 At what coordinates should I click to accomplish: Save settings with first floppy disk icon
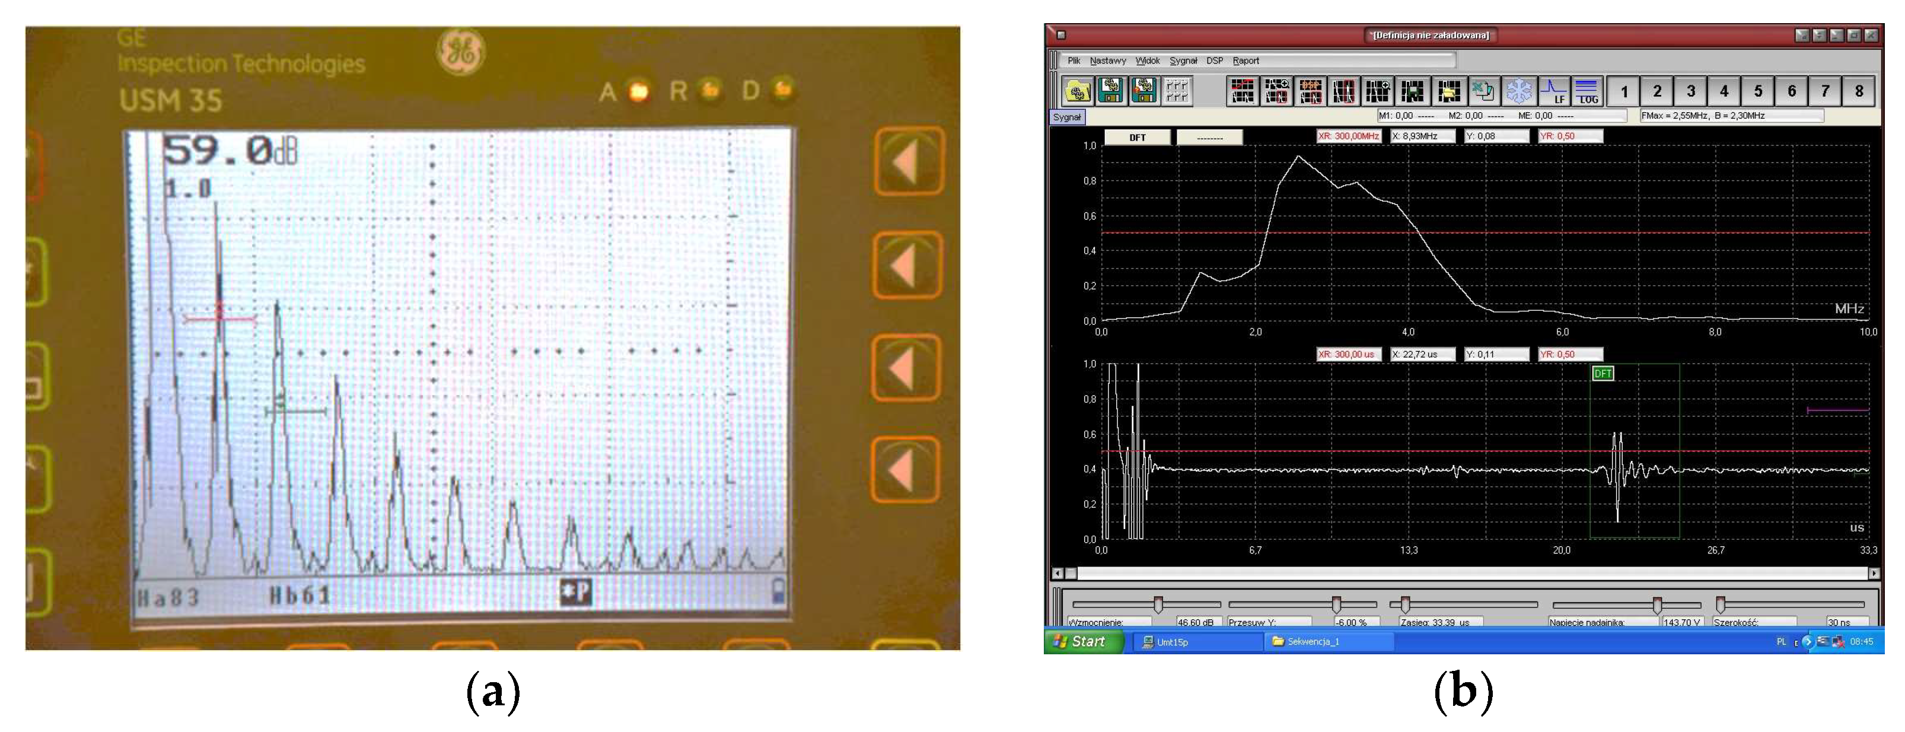(x=1111, y=91)
